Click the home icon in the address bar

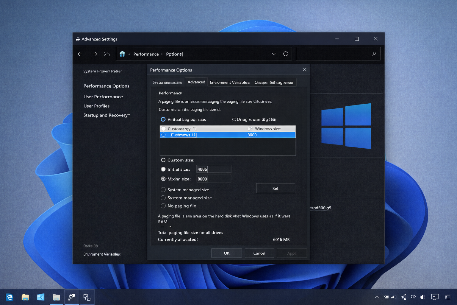point(122,54)
